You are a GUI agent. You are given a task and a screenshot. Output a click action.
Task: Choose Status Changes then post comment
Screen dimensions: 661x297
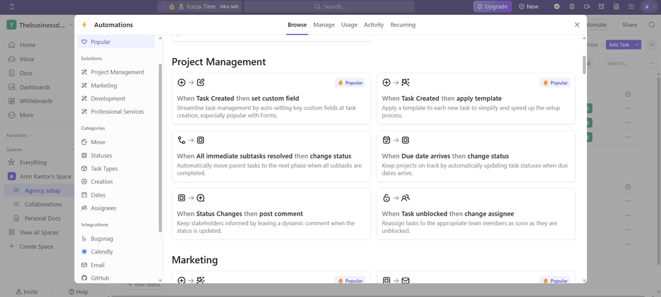[271, 214]
